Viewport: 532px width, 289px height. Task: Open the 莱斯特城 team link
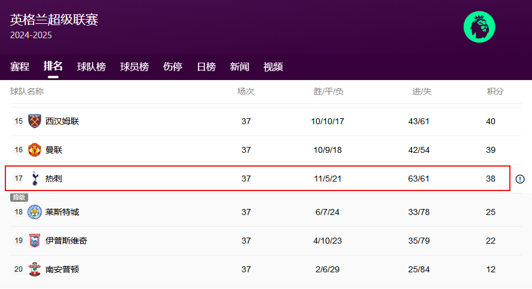pyautogui.click(x=62, y=212)
